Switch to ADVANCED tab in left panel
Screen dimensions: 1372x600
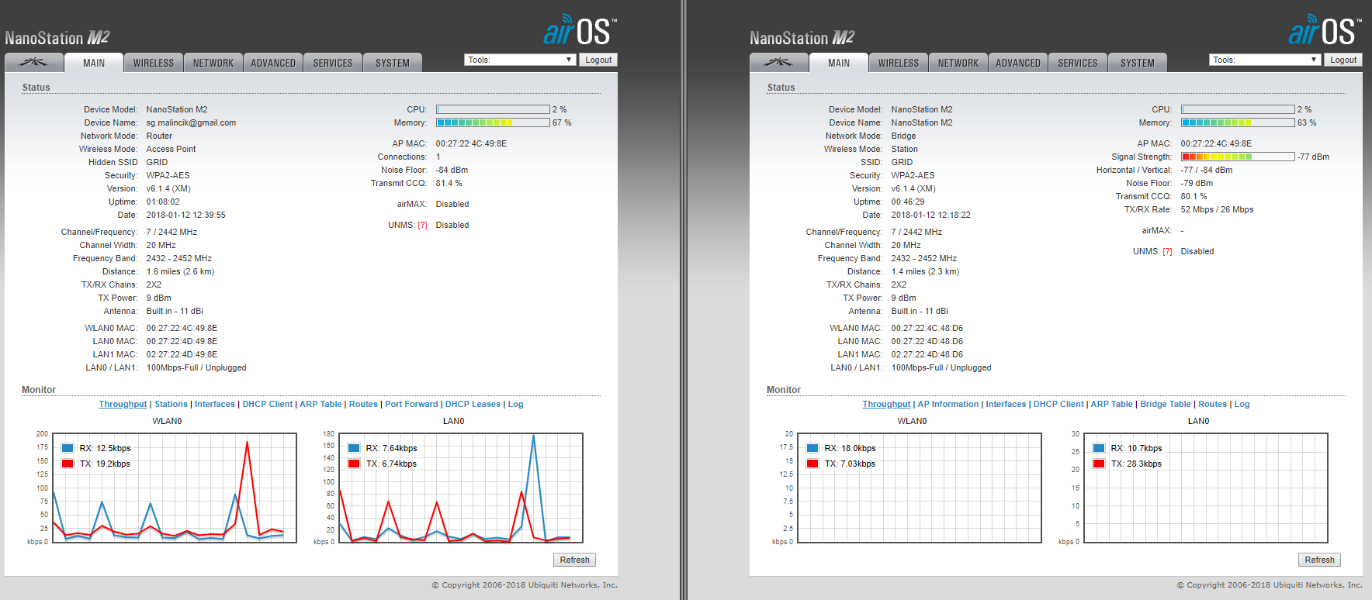click(x=273, y=63)
